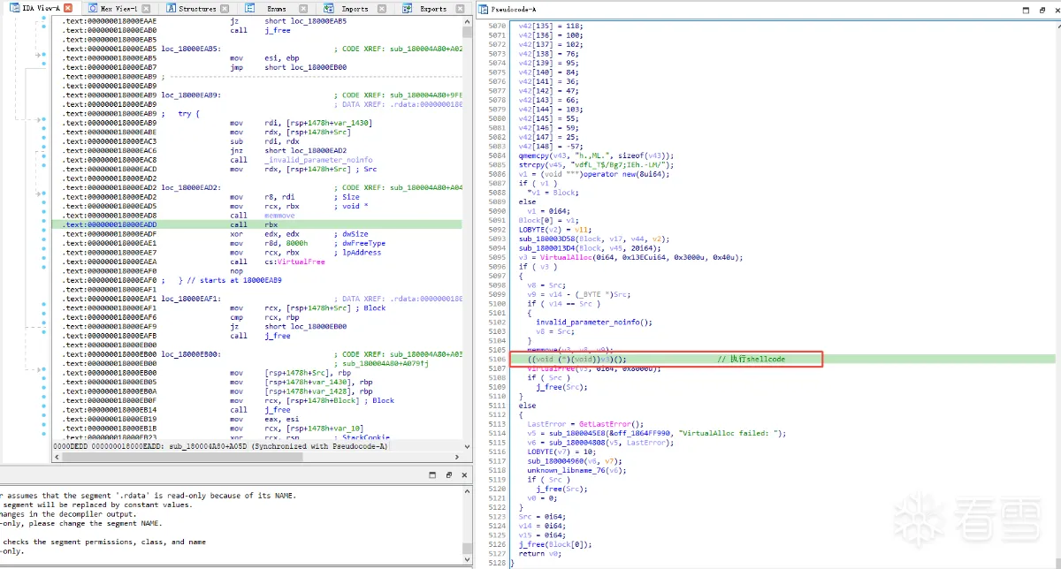Screen dimensions: 1061x569
Task: Click the status line showing sub_180004A80+A05D
Action: coord(221,446)
